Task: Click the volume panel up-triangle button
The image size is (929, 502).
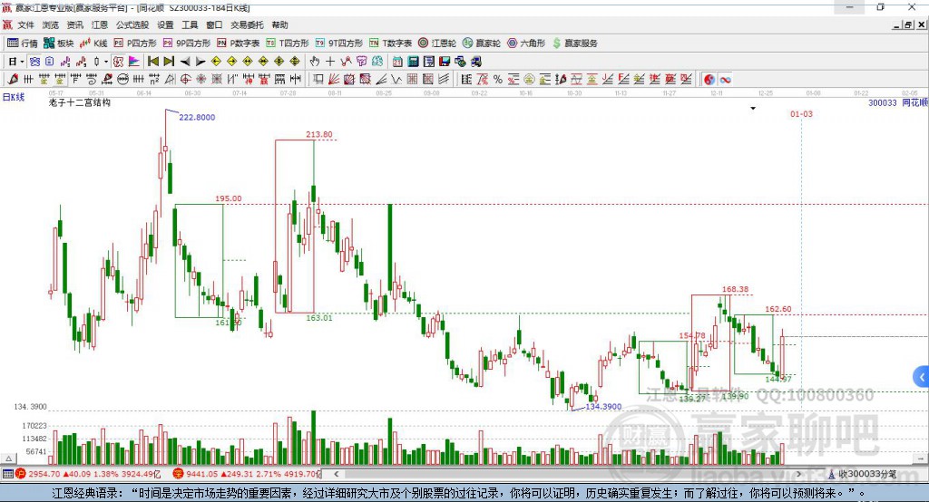Action: [8, 459]
